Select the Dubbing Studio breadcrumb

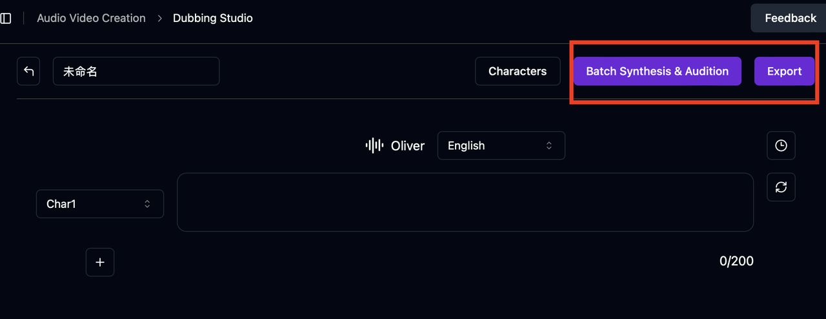tap(213, 18)
